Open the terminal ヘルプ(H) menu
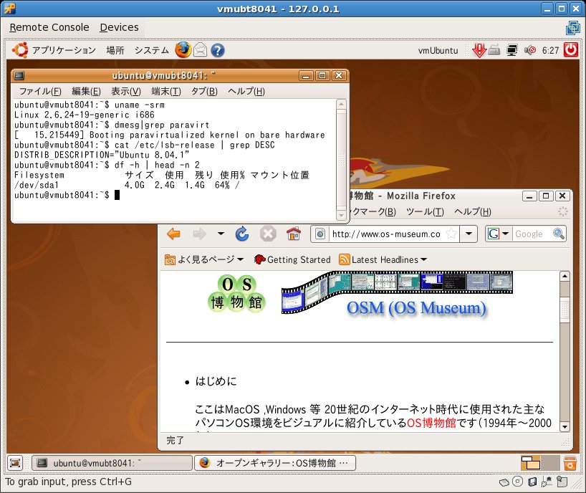 [x=246, y=91]
